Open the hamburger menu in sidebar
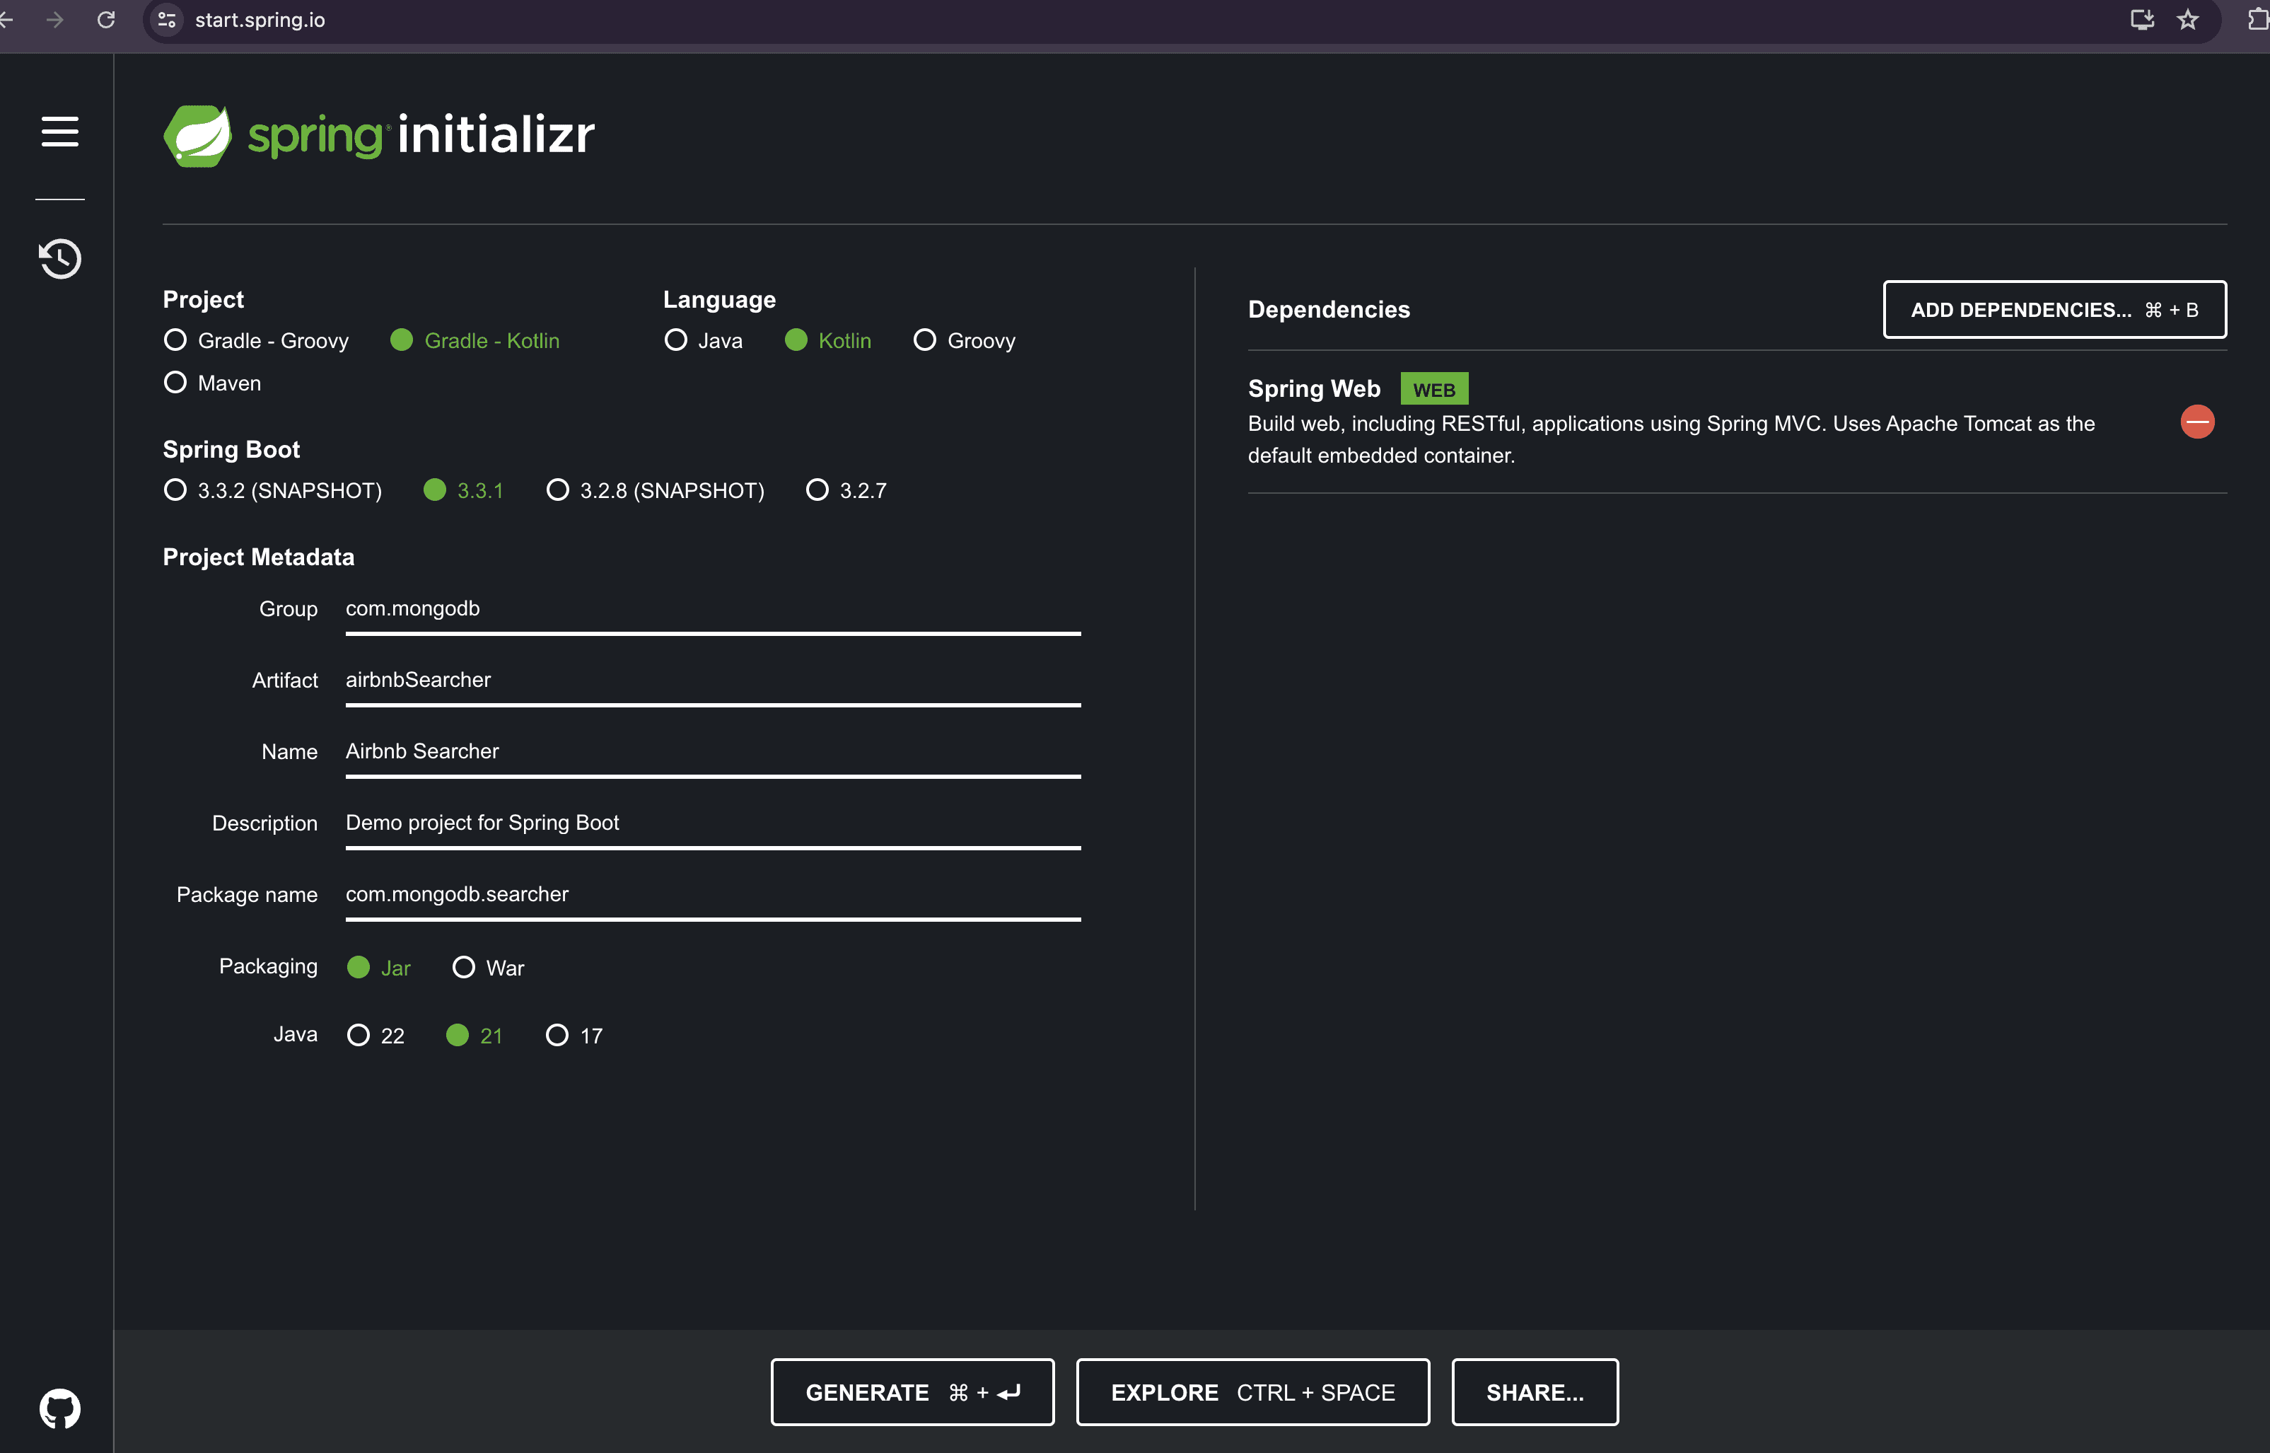The height and width of the screenshot is (1453, 2270). tap(59, 132)
